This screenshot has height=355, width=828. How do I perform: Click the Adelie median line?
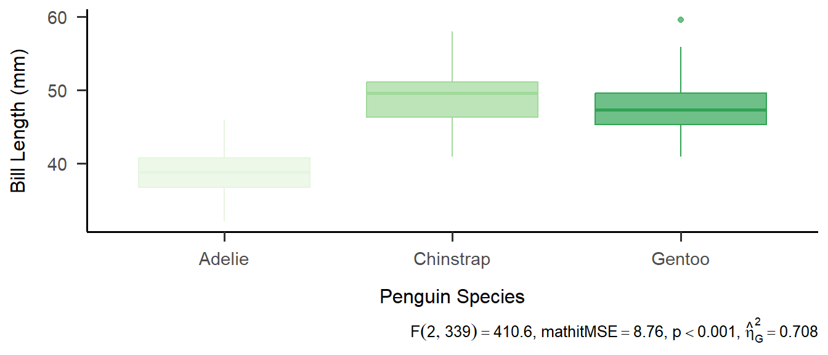[x=224, y=172]
